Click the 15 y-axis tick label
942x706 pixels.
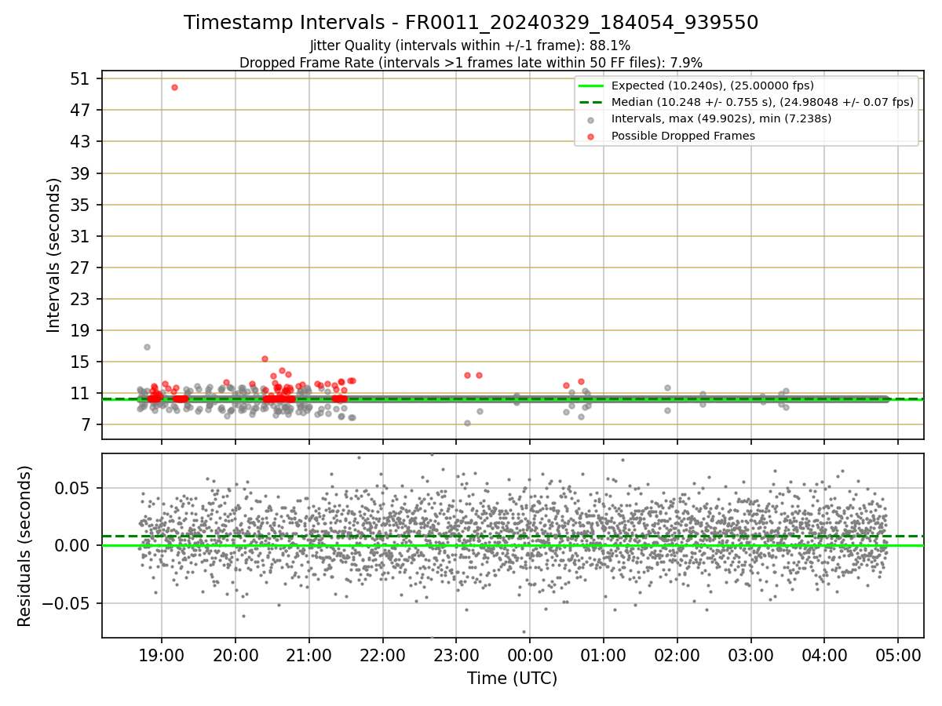(x=81, y=362)
